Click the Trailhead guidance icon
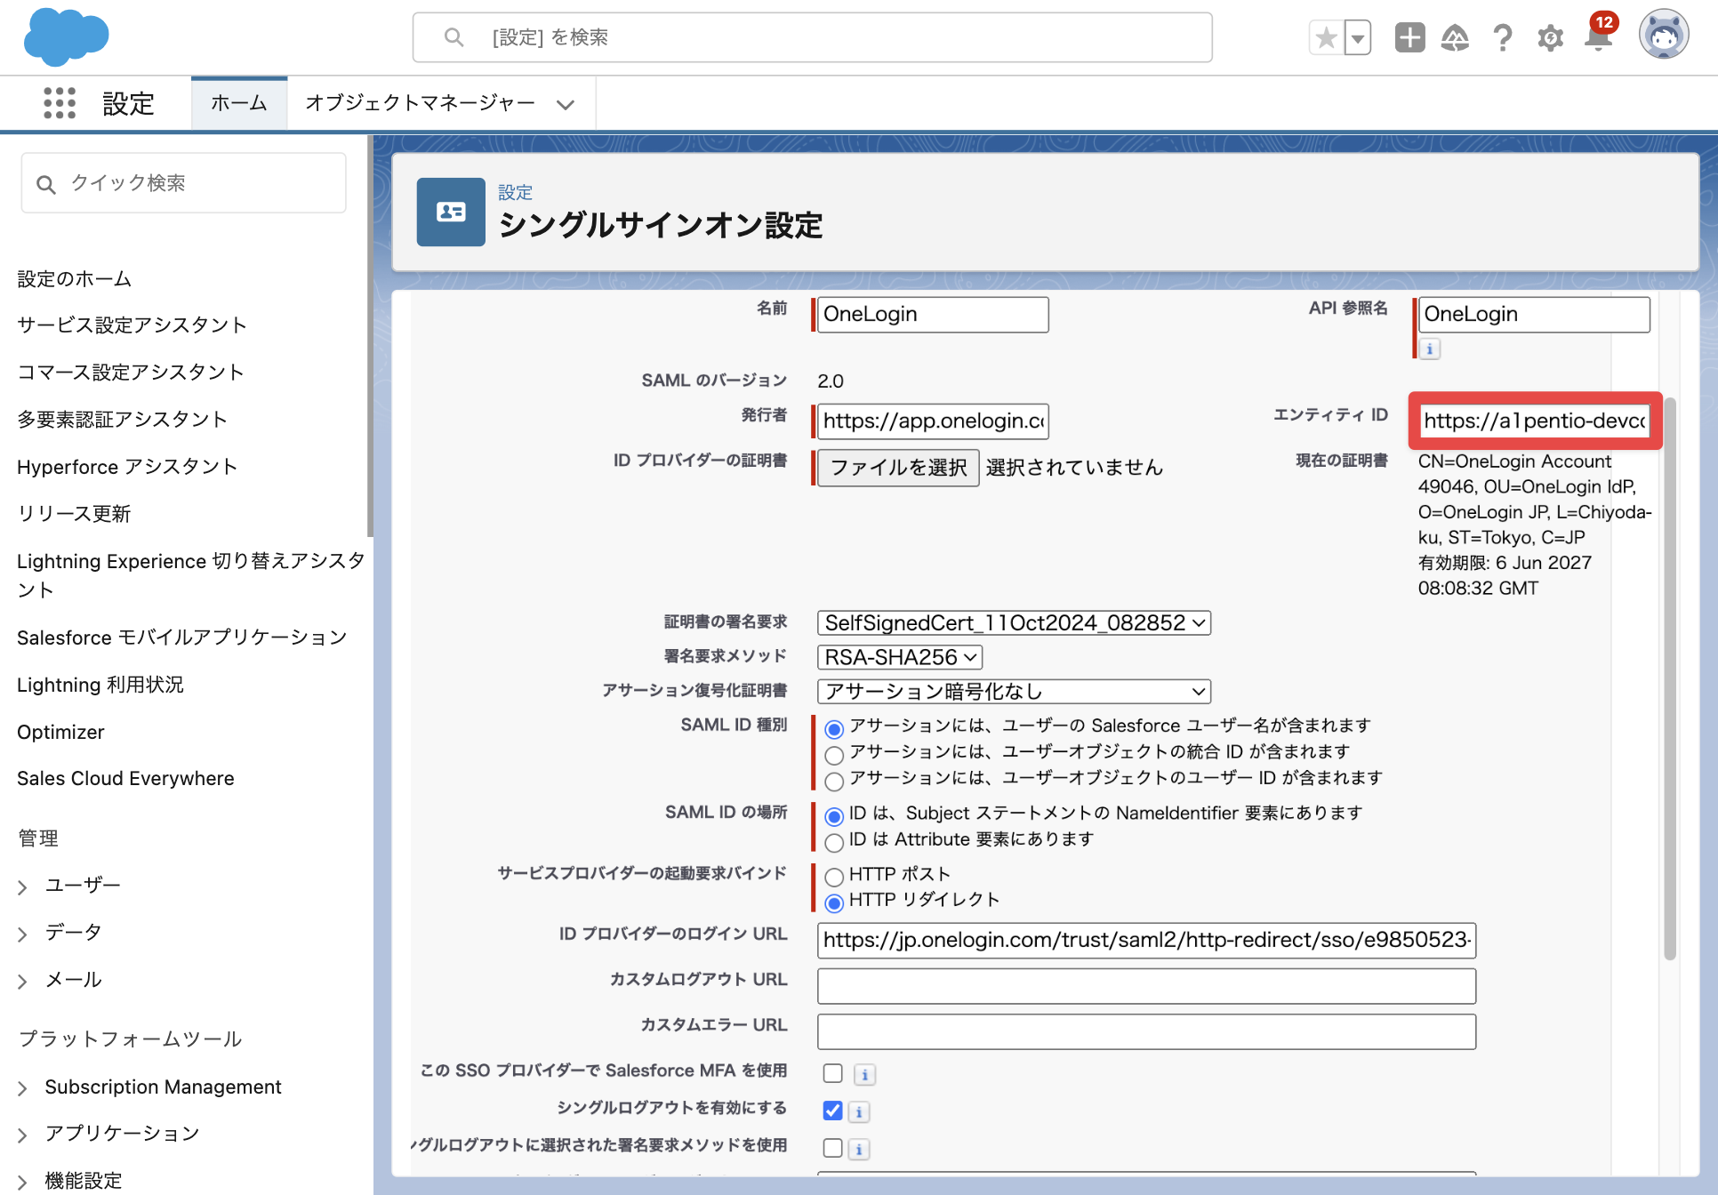The height and width of the screenshot is (1195, 1718). [x=1455, y=37]
